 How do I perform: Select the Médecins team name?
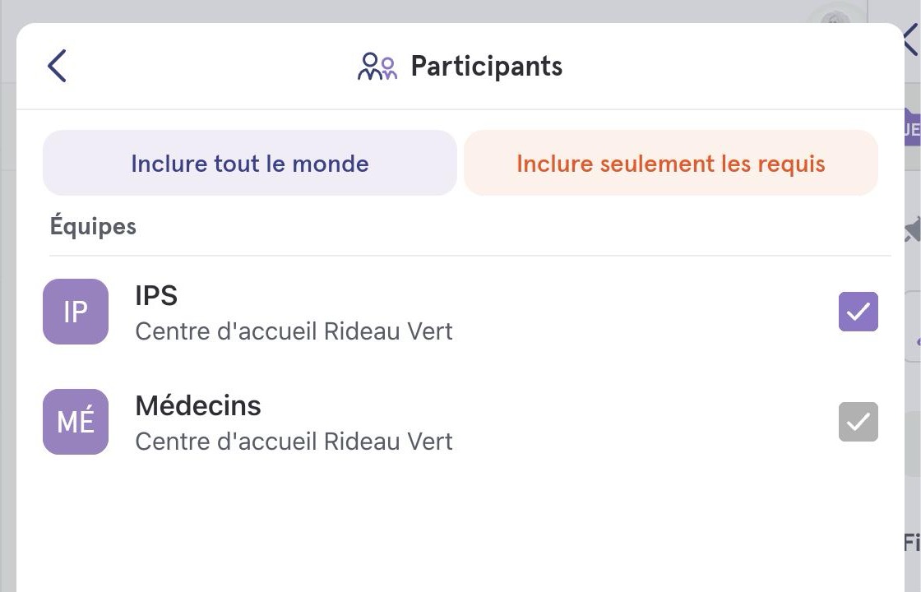coord(198,406)
